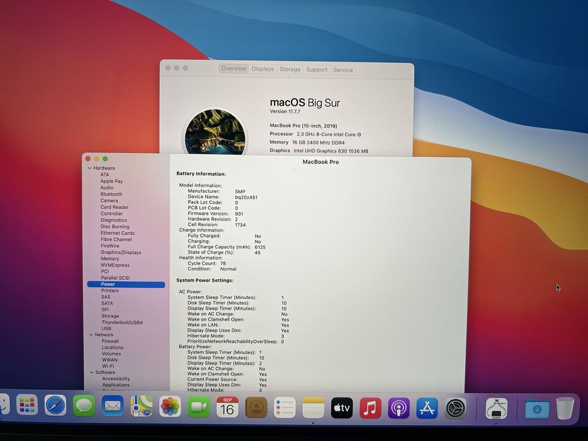Click the Big Sur artwork in About This Mac
Viewport: 588px width, 441px height.
pyautogui.click(x=215, y=132)
